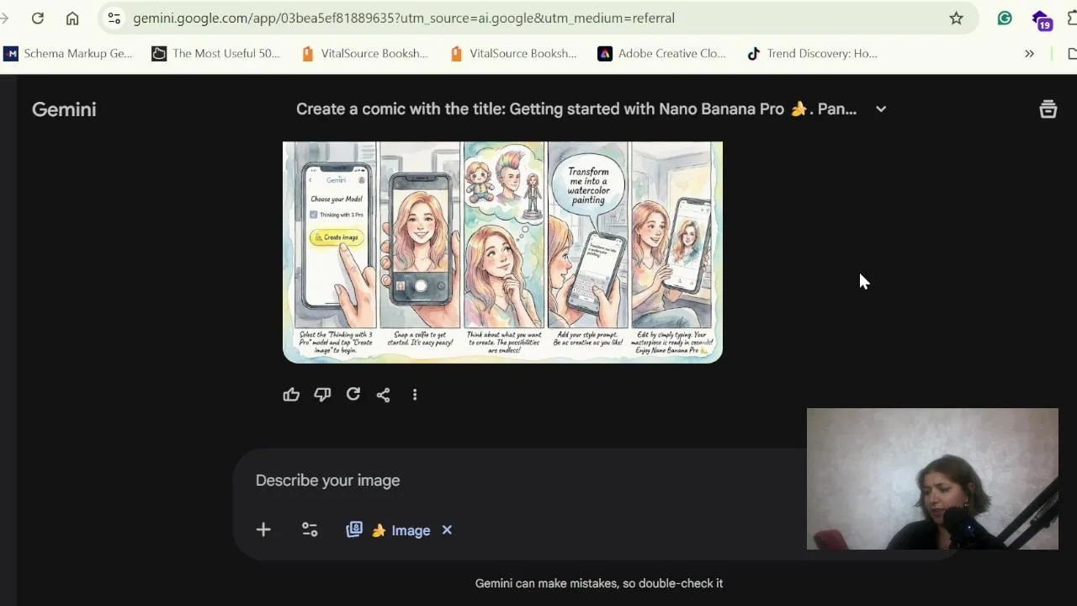Viewport: 1077px width, 606px height.
Task: Click the address bar URL
Action: point(404,18)
